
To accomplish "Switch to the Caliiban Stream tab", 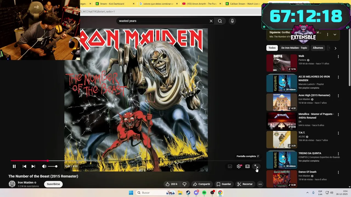I will pyautogui.click(x=243, y=4).
